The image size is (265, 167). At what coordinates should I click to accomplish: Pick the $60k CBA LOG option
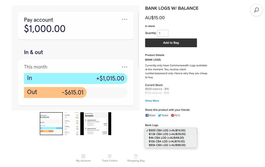tap(167, 145)
